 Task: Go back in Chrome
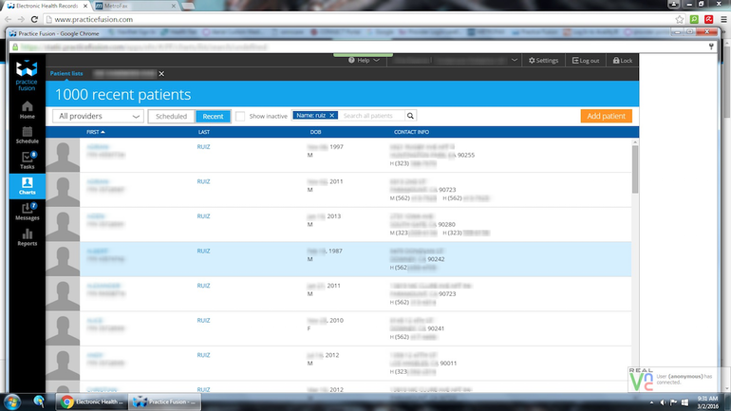click(8, 19)
